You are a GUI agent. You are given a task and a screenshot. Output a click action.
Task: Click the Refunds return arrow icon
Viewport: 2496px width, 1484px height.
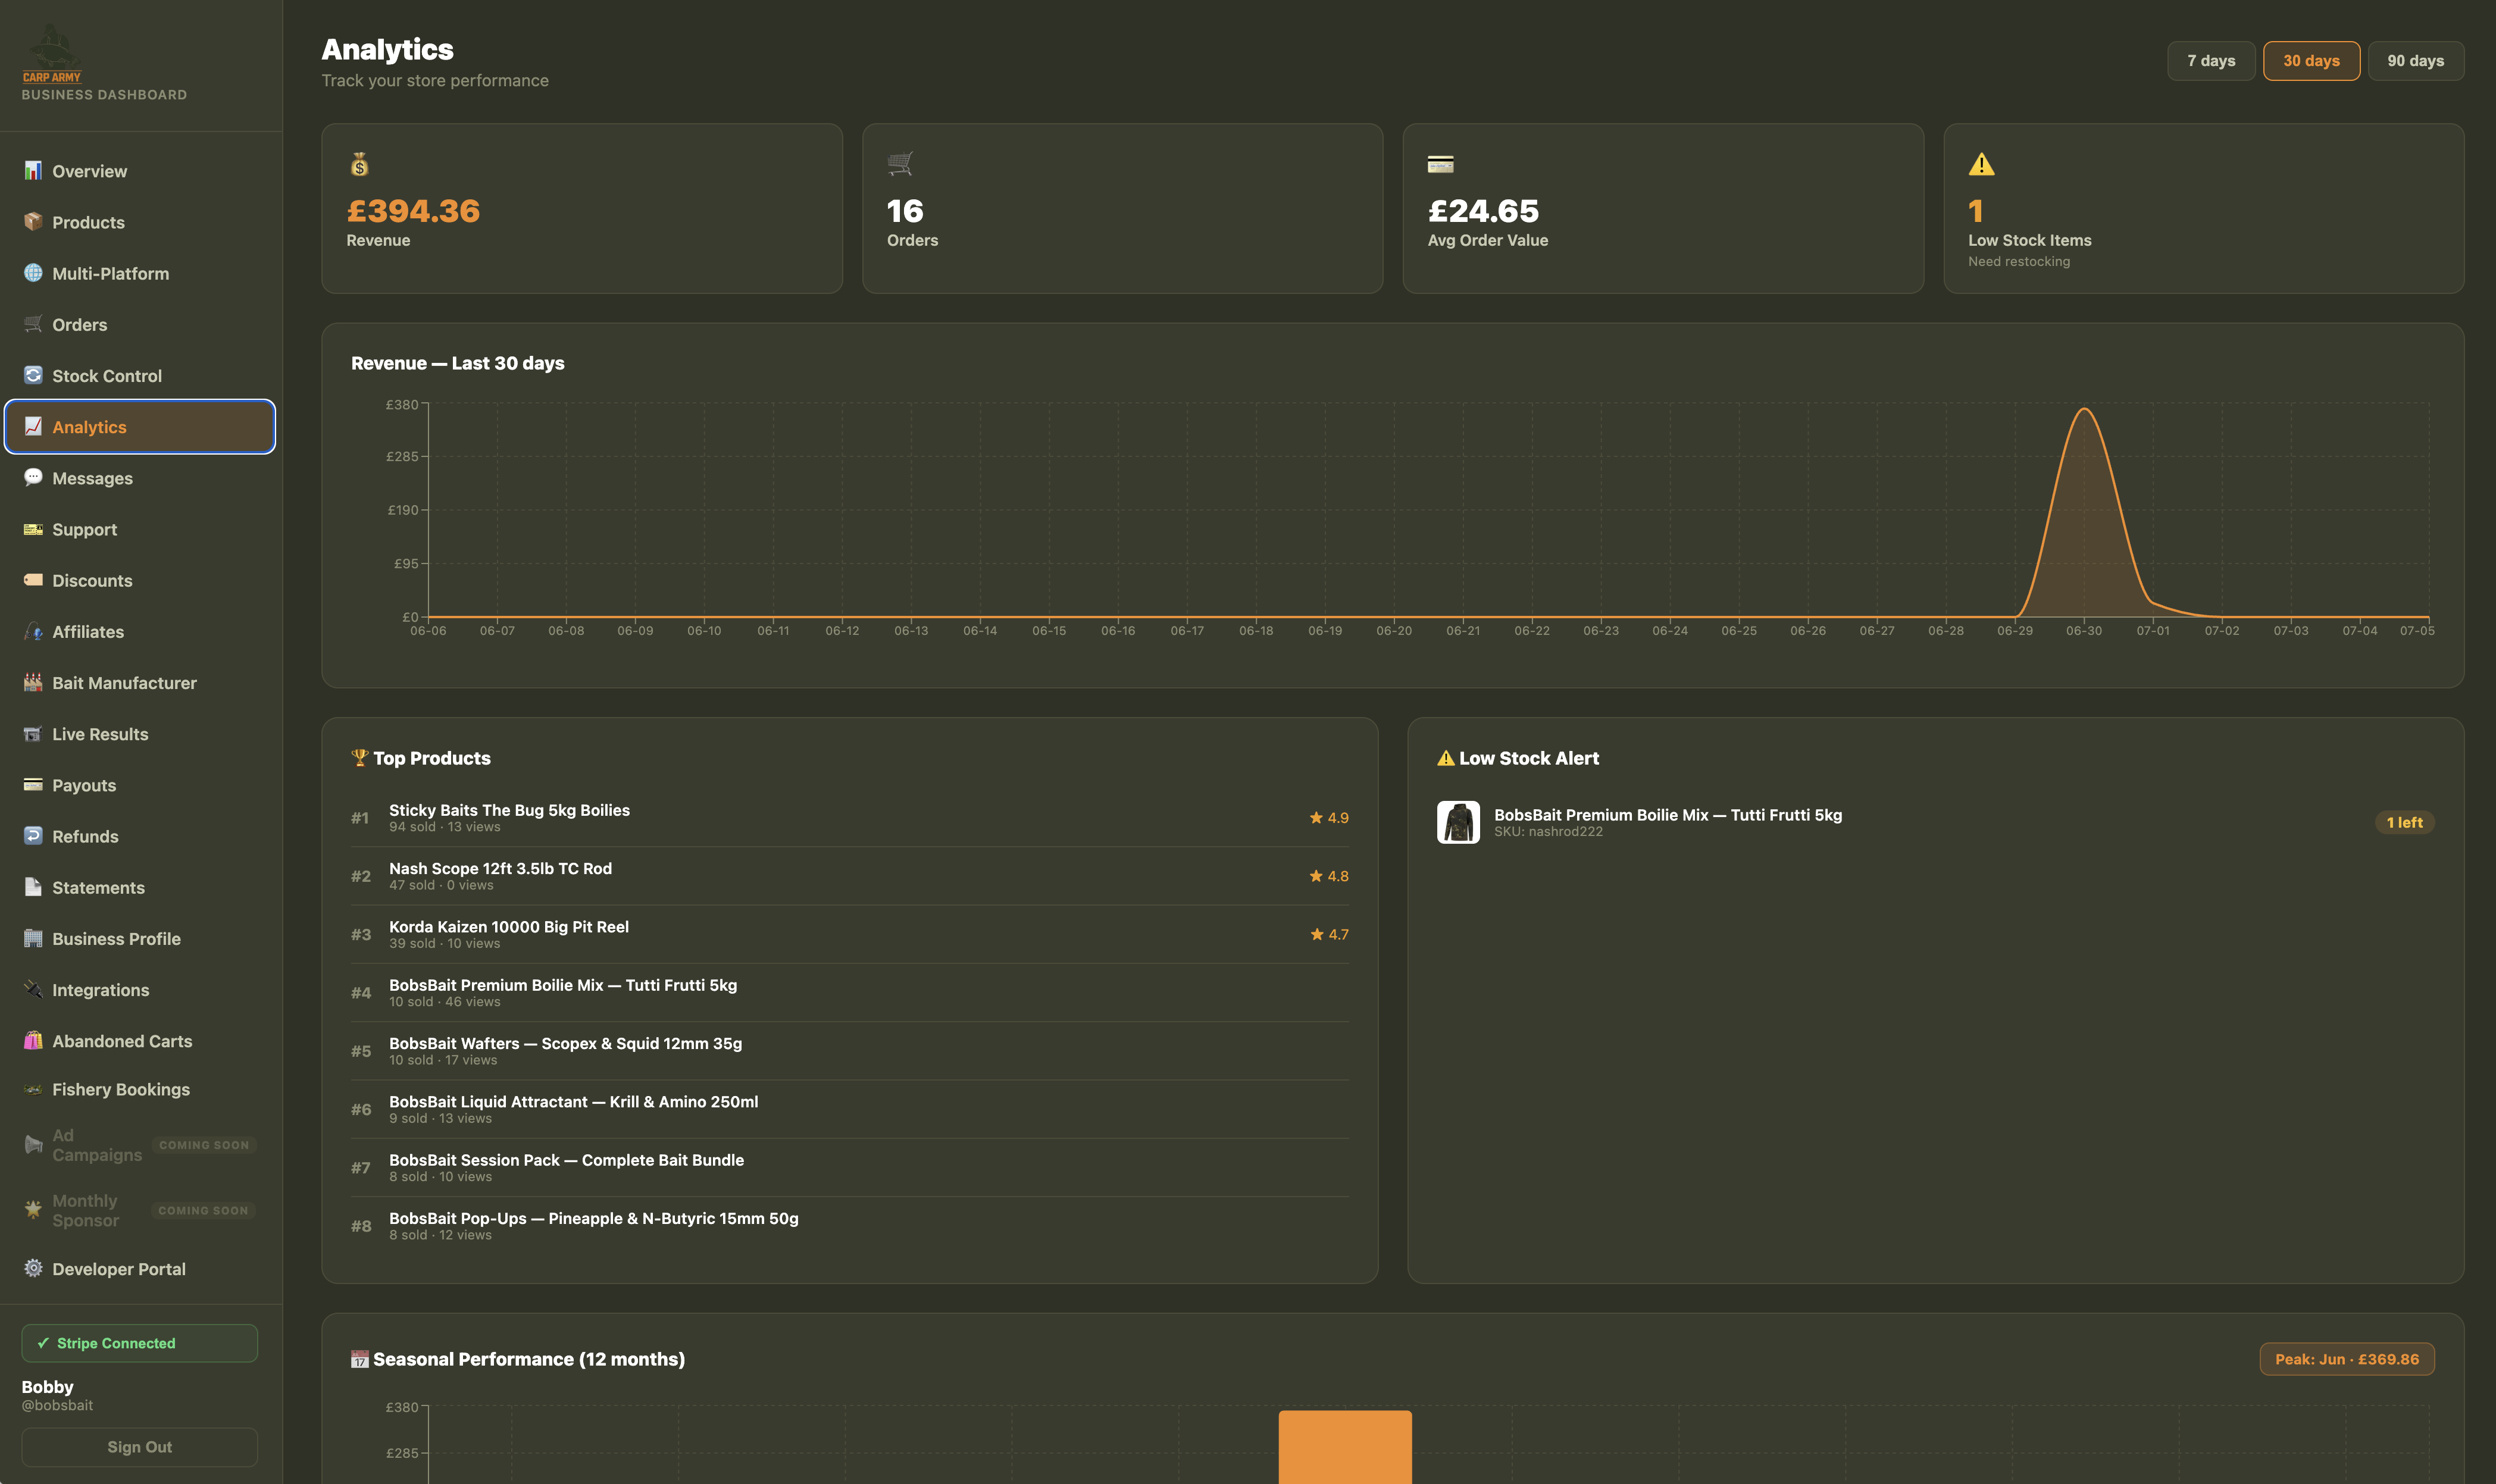(33, 836)
